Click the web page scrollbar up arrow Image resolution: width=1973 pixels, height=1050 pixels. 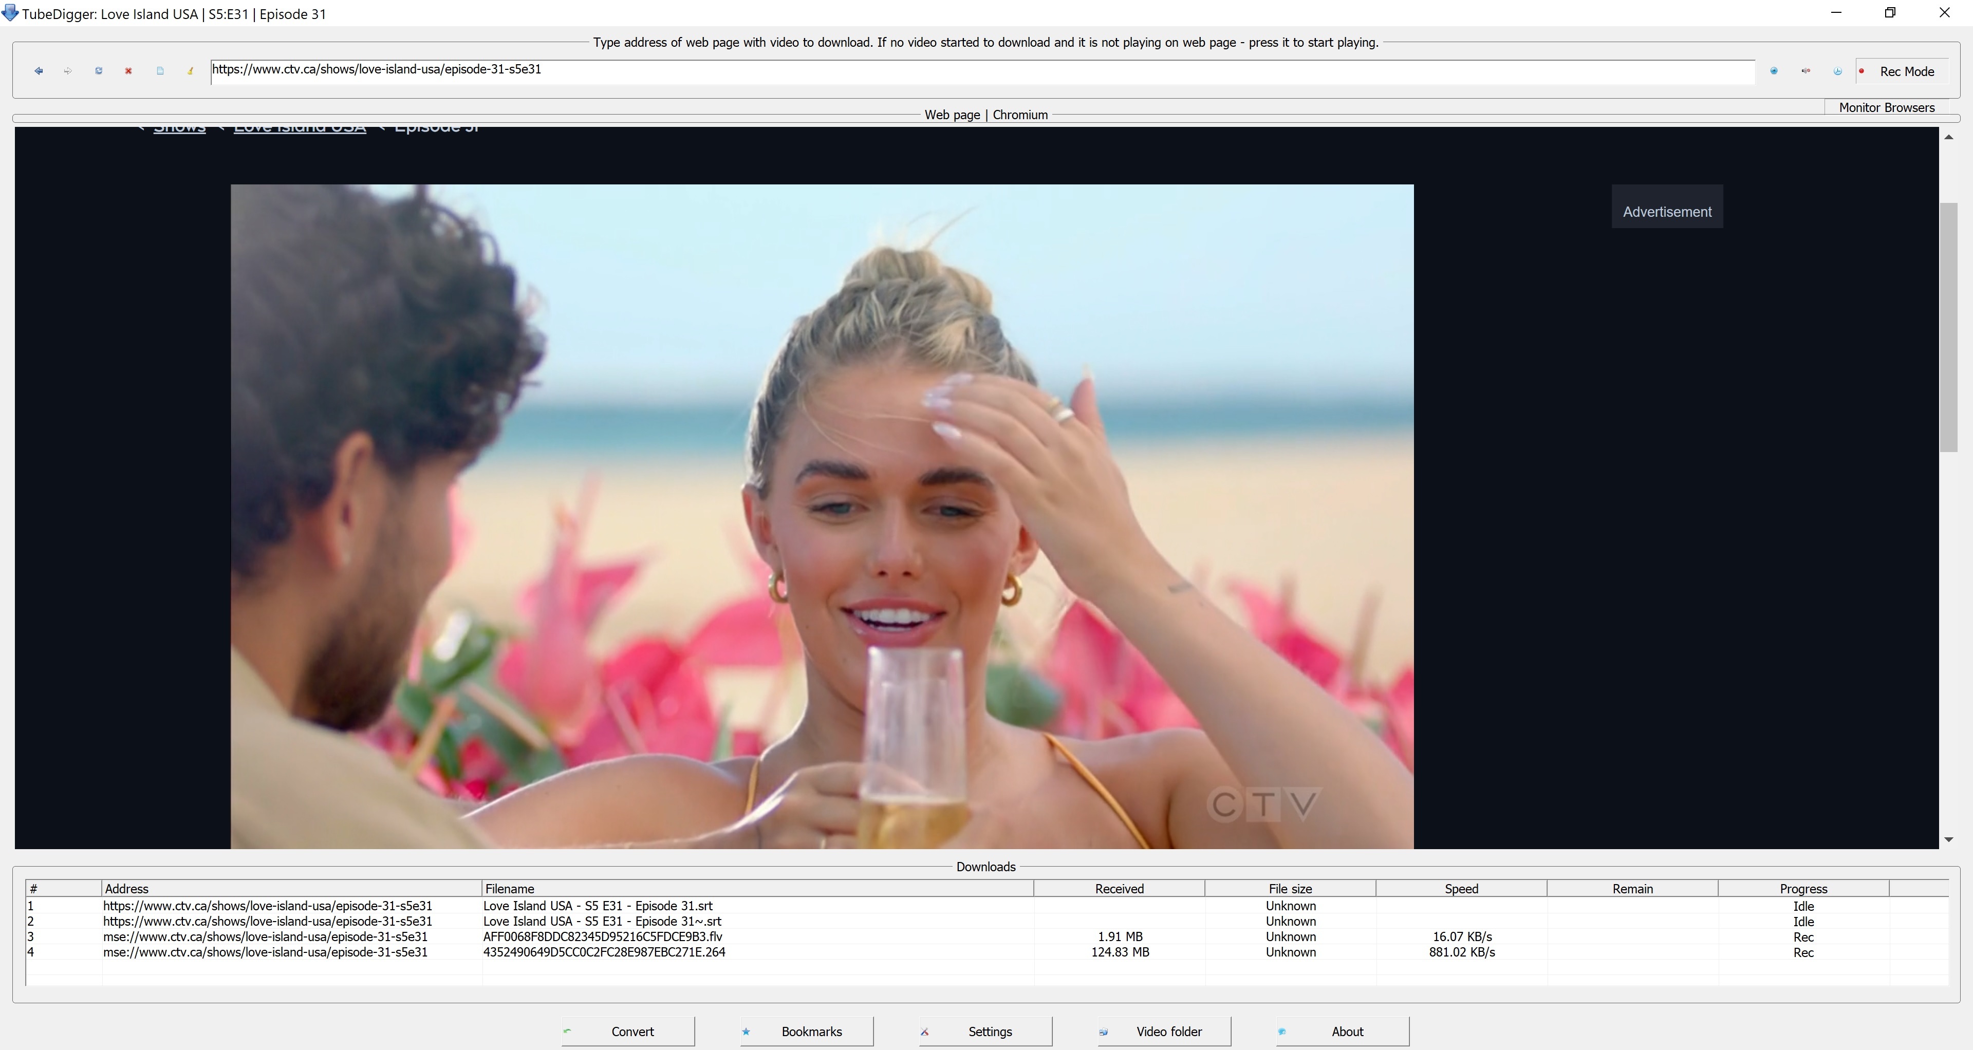coord(1948,137)
